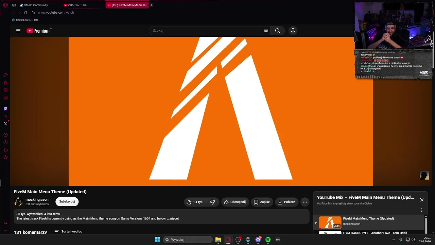Screen dimensions: 435x245
Task: Download the video with Pobierz
Action: click(x=287, y=202)
